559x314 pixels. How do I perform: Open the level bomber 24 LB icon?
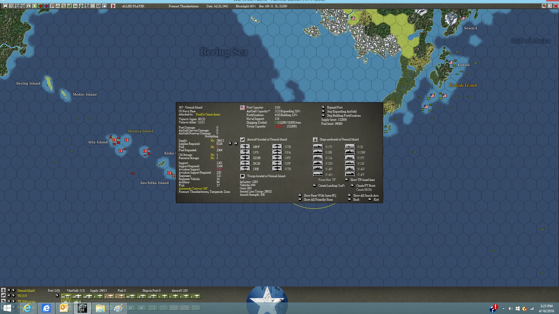[x=245, y=163]
